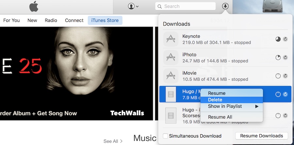Choose Resume All from the context menu
This screenshot has height=145, width=294.
232,117
